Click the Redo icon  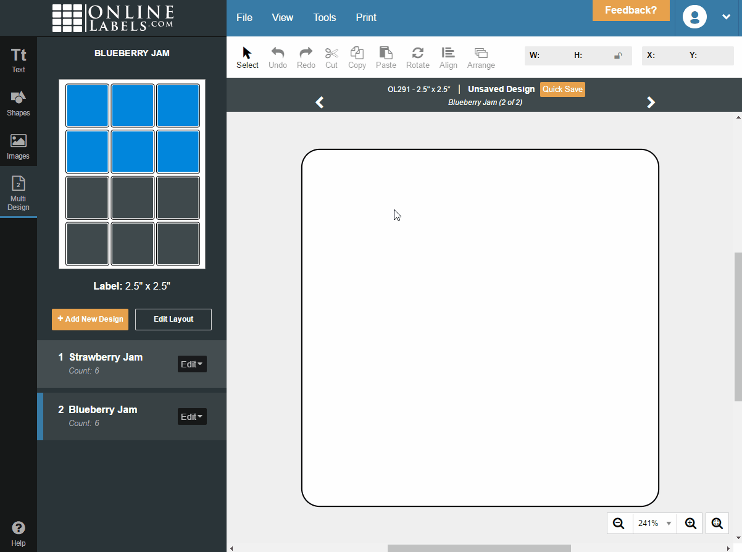[x=306, y=57]
